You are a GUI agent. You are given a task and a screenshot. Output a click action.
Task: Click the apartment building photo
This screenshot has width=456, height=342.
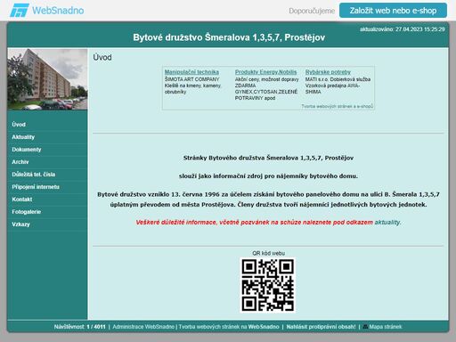(47, 79)
